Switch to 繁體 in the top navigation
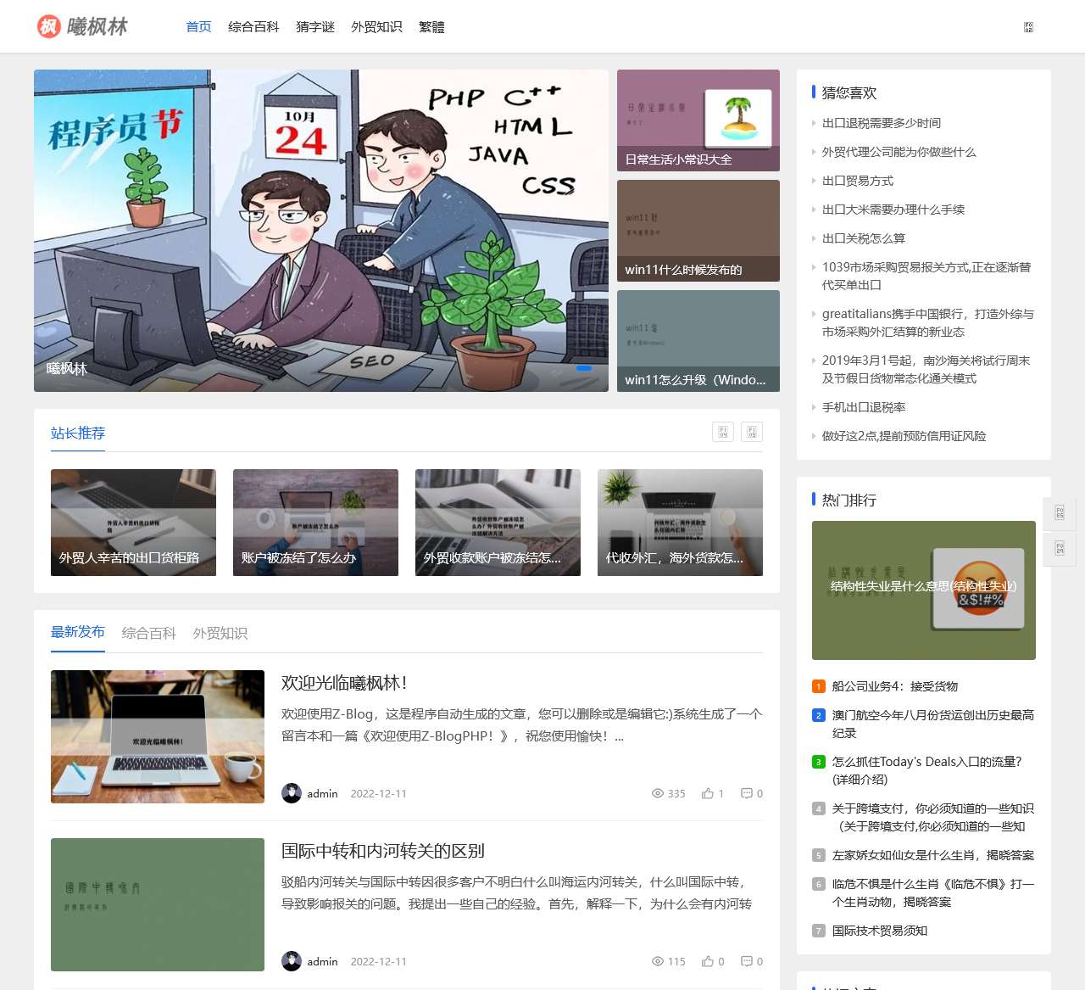Screen dimensions: 1085x990 pyautogui.click(x=431, y=27)
